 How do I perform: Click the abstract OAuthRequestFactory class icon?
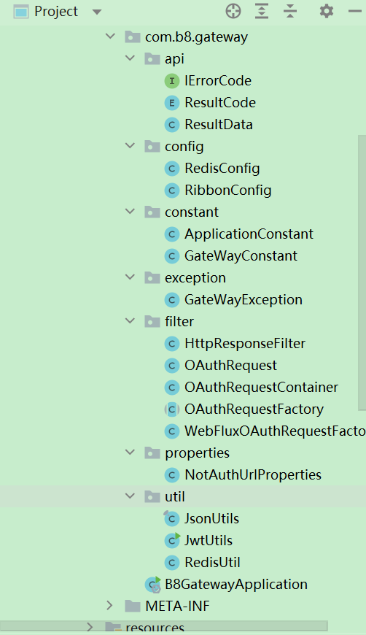pyautogui.click(x=172, y=409)
